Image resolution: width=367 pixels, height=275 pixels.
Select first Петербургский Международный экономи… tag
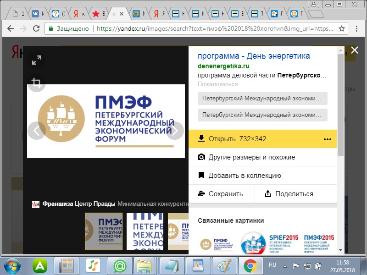(262, 99)
